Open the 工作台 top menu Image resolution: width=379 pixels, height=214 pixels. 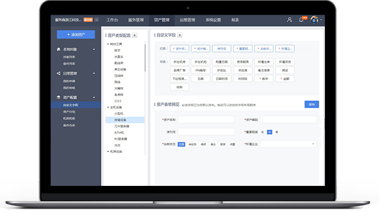coord(112,20)
